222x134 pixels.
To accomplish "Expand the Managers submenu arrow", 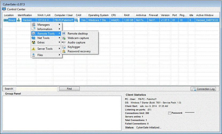I will point(59,25).
